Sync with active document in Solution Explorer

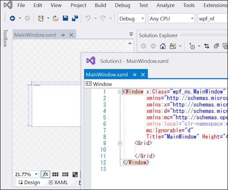(x=207, y=46)
